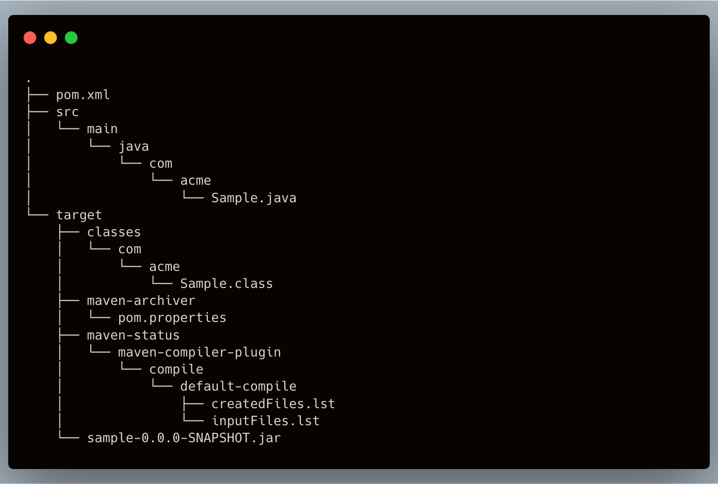Click the target directory label
Screen dimensions: 718x484
coord(79,215)
